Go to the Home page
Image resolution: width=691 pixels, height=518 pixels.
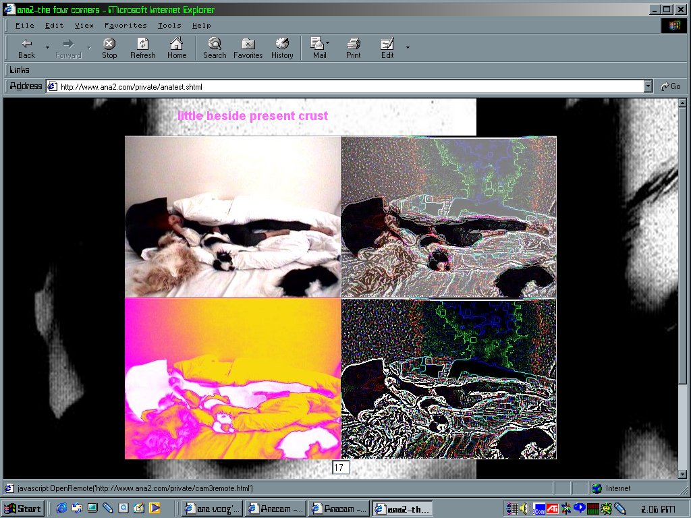point(177,48)
